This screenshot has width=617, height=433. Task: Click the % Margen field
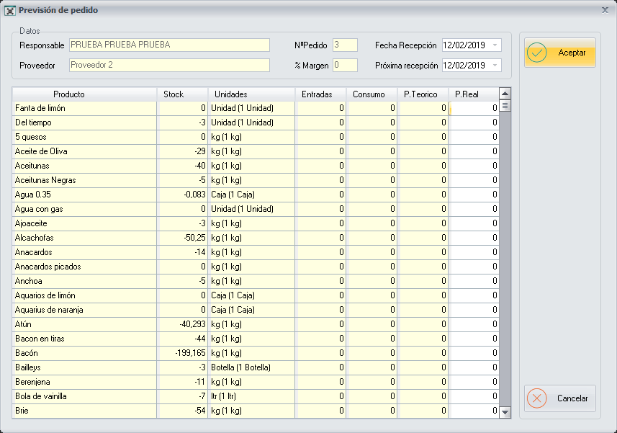[345, 66]
